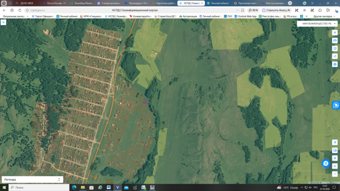
Task: Open the round blue chat button
Action: pyautogui.click(x=326, y=164)
